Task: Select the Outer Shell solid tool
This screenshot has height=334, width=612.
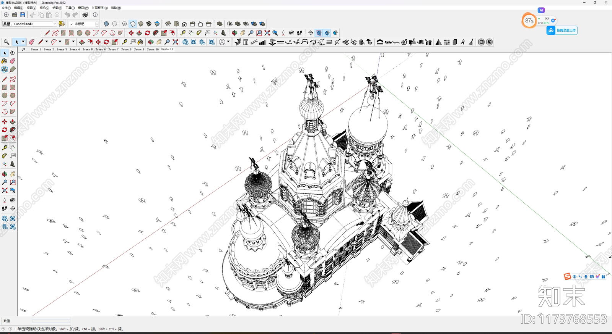Action: [x=220, y=24]
